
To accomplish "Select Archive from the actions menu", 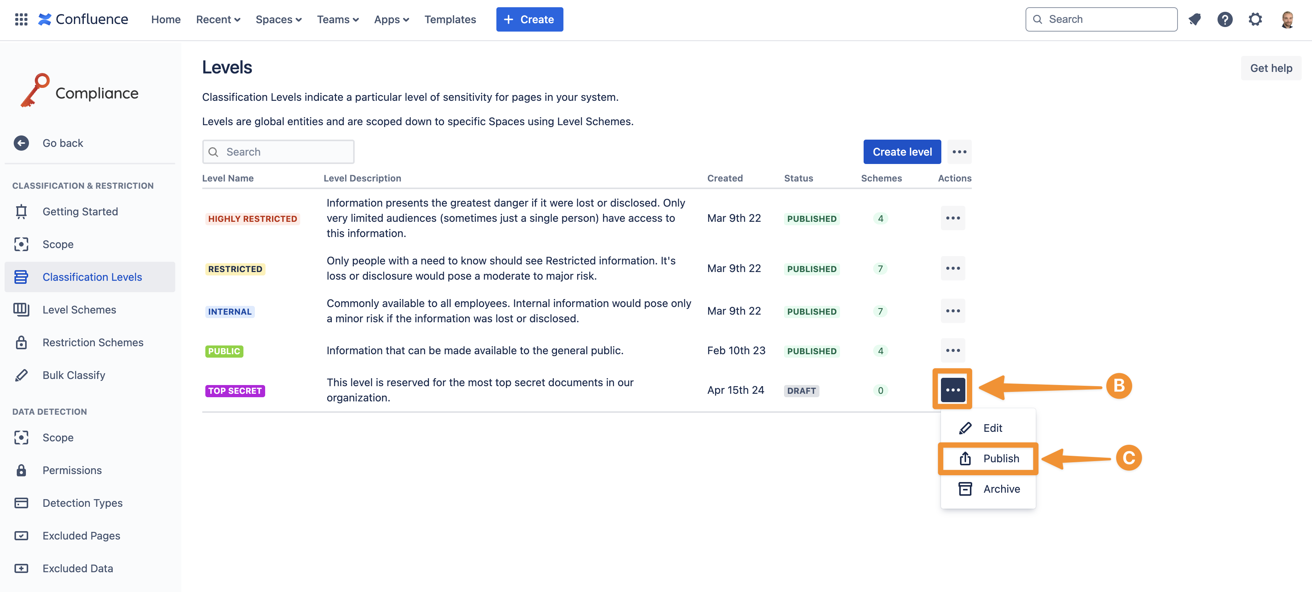I will pyautogui.click(x=1001, y=489).
